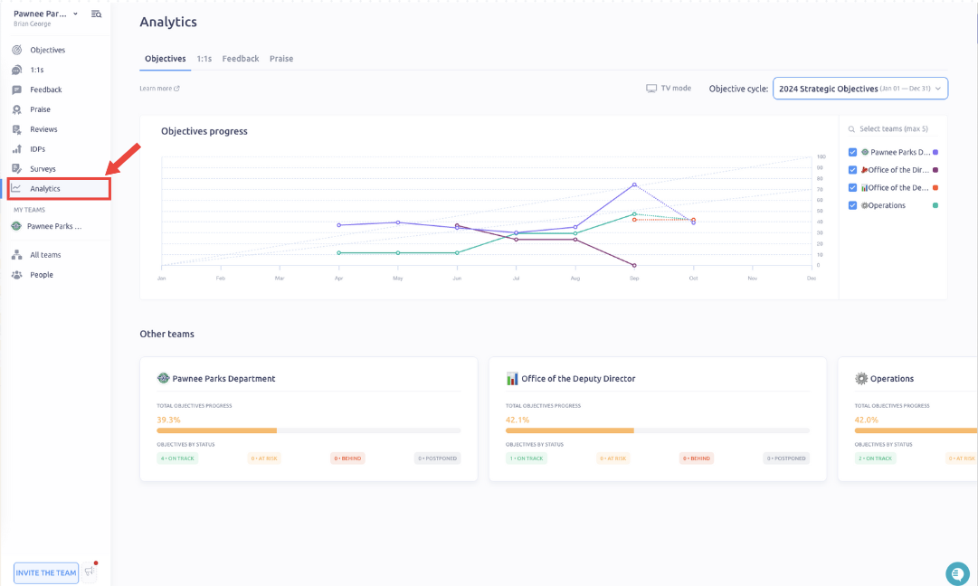Open the Reviews sidebar icon
Viewport: 978px width, 586px height.
pyautogui.click(x=16, y=129)
